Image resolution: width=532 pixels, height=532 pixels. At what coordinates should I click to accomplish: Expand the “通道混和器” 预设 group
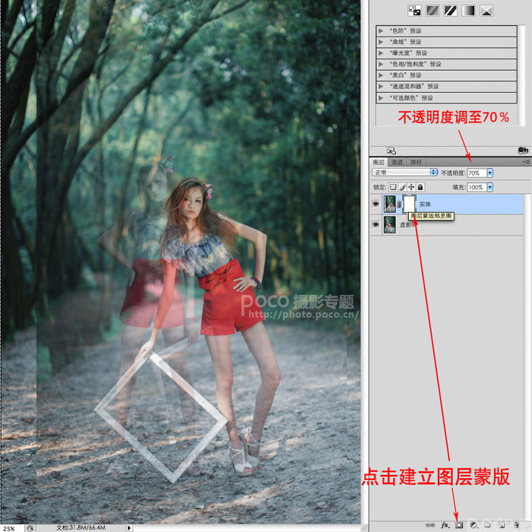coord(381,87)
